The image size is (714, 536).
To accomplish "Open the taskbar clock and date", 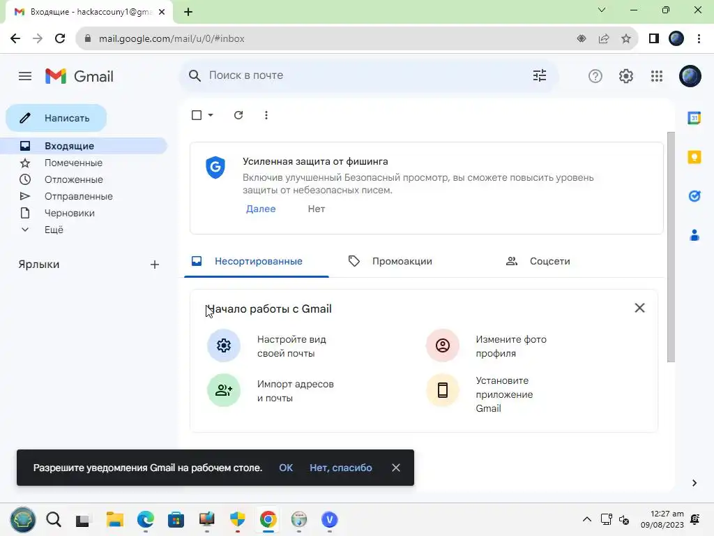I will [662, 519].
